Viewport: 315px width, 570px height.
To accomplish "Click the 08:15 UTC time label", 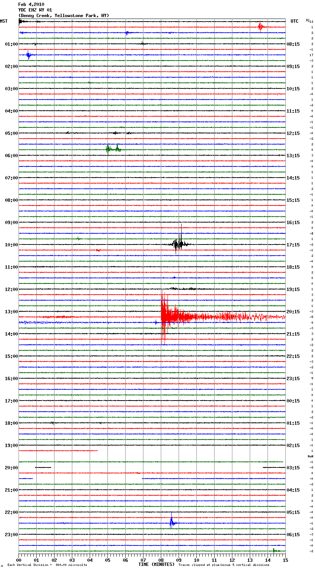I will [293, 44].
